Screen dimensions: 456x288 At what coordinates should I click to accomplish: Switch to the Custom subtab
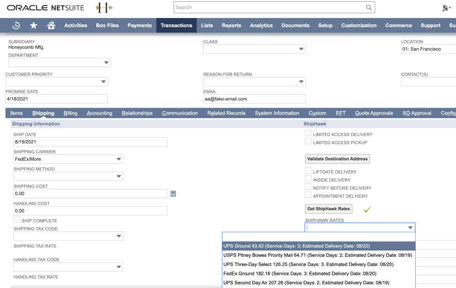pos(318,113)
